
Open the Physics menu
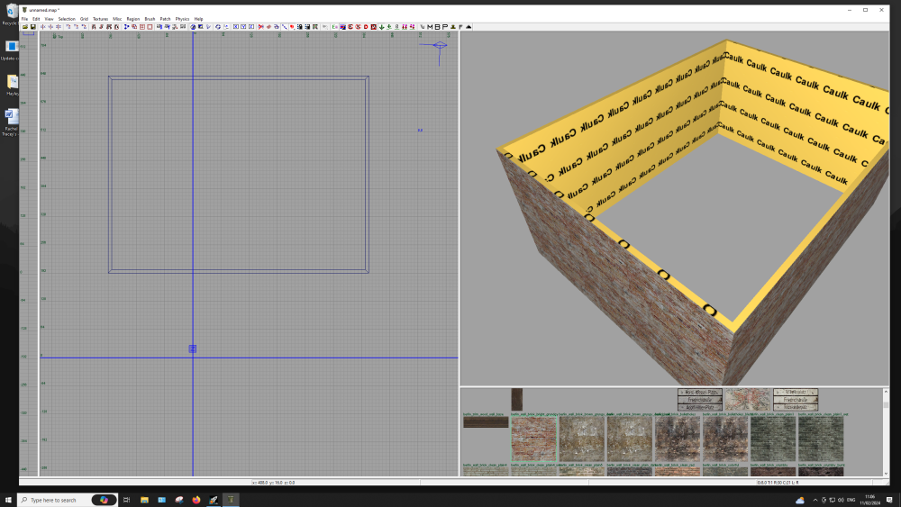[x=182, y=19]
